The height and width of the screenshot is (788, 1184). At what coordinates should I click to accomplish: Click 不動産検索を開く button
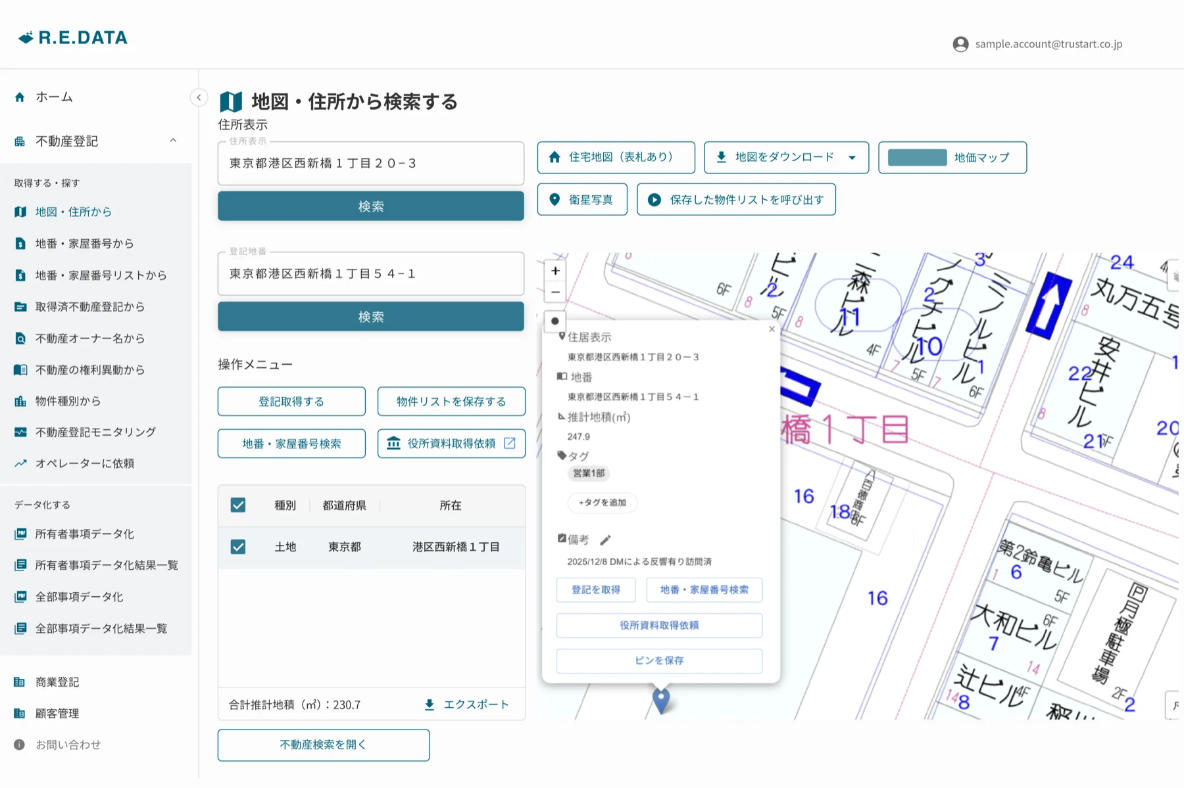coord(324,745)
